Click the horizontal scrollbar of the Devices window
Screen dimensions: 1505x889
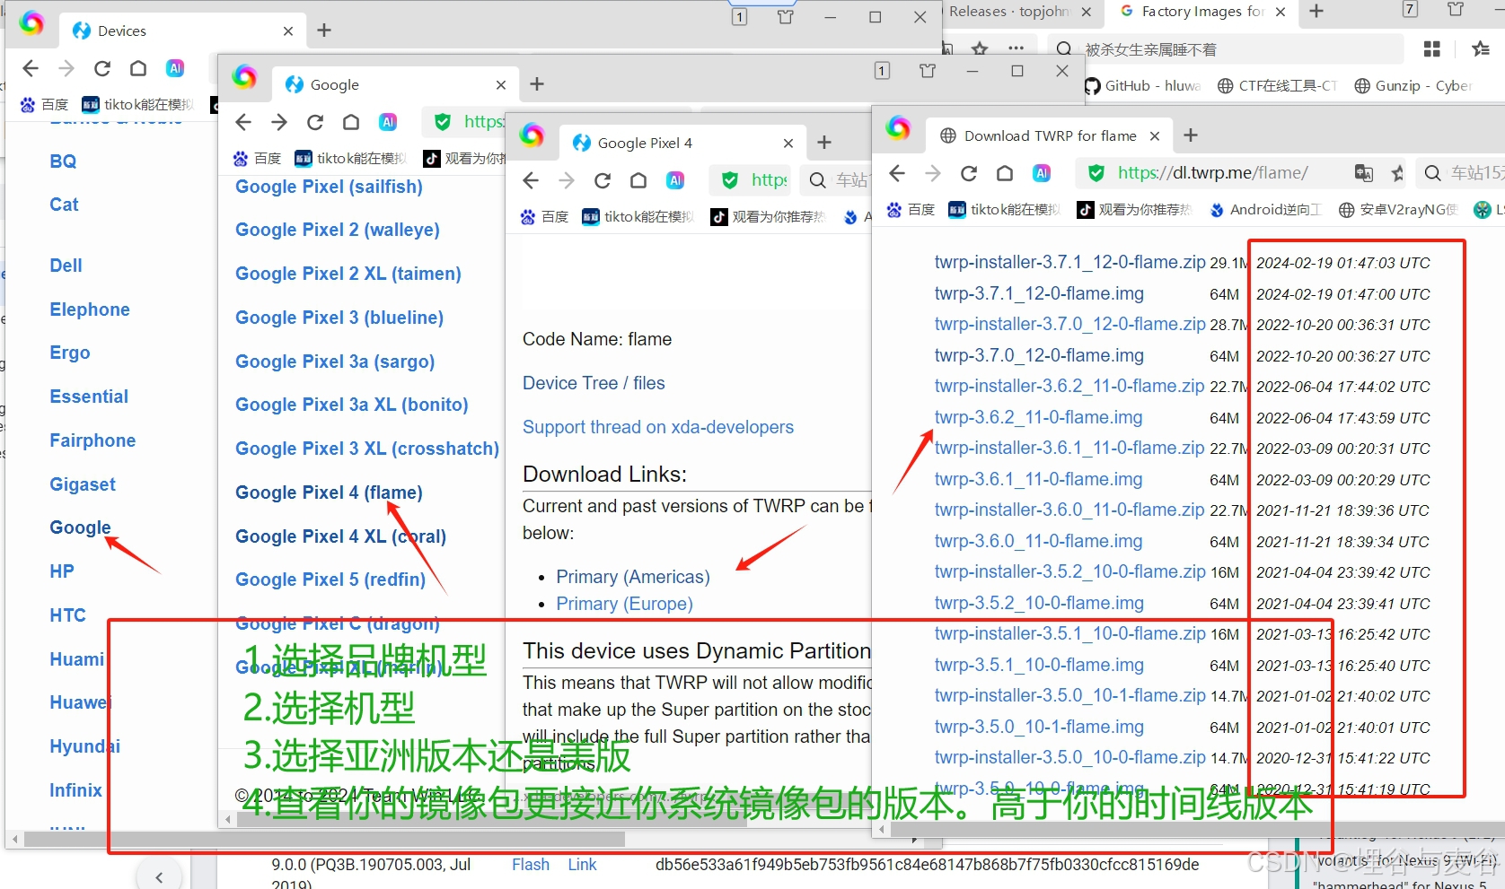click(x=324, y=840)
